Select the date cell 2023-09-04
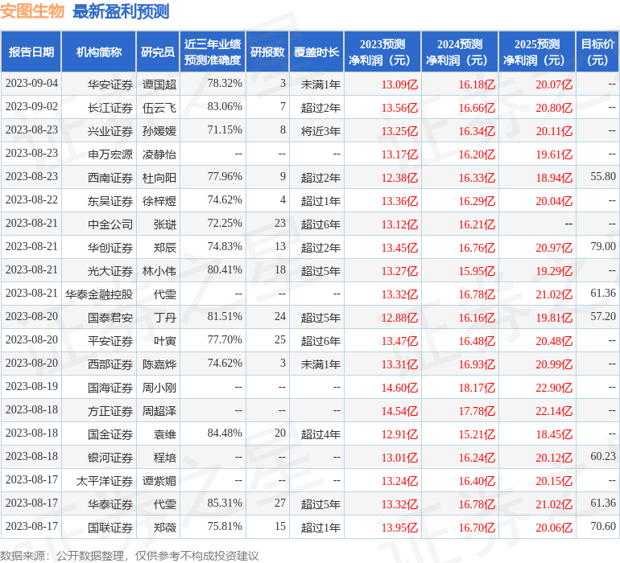Viewport: 620px width, 563px height. [x=31, y=84]
